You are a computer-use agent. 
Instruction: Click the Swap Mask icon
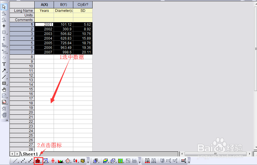[x=162, y=161]
